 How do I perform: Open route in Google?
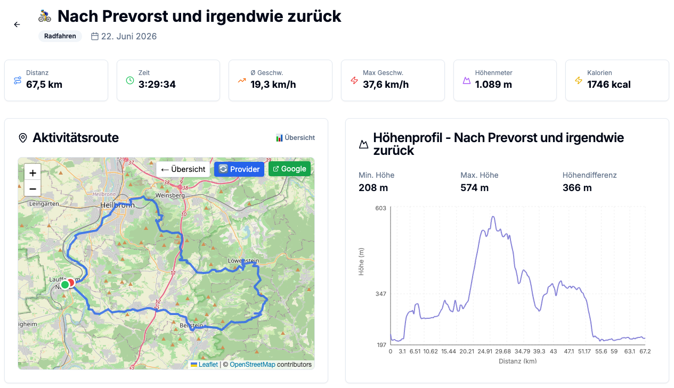click(289, 169)
